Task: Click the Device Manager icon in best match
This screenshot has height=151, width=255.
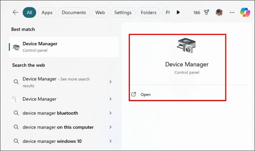Action: pyautogui.click(x=16, y=47)
